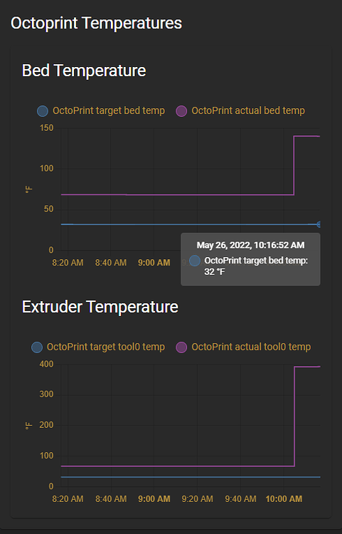Viewport: 342px width, 534px height.
Task: Click the 10:00 AM label on the extruder chart
Action: tap(284, 499)
